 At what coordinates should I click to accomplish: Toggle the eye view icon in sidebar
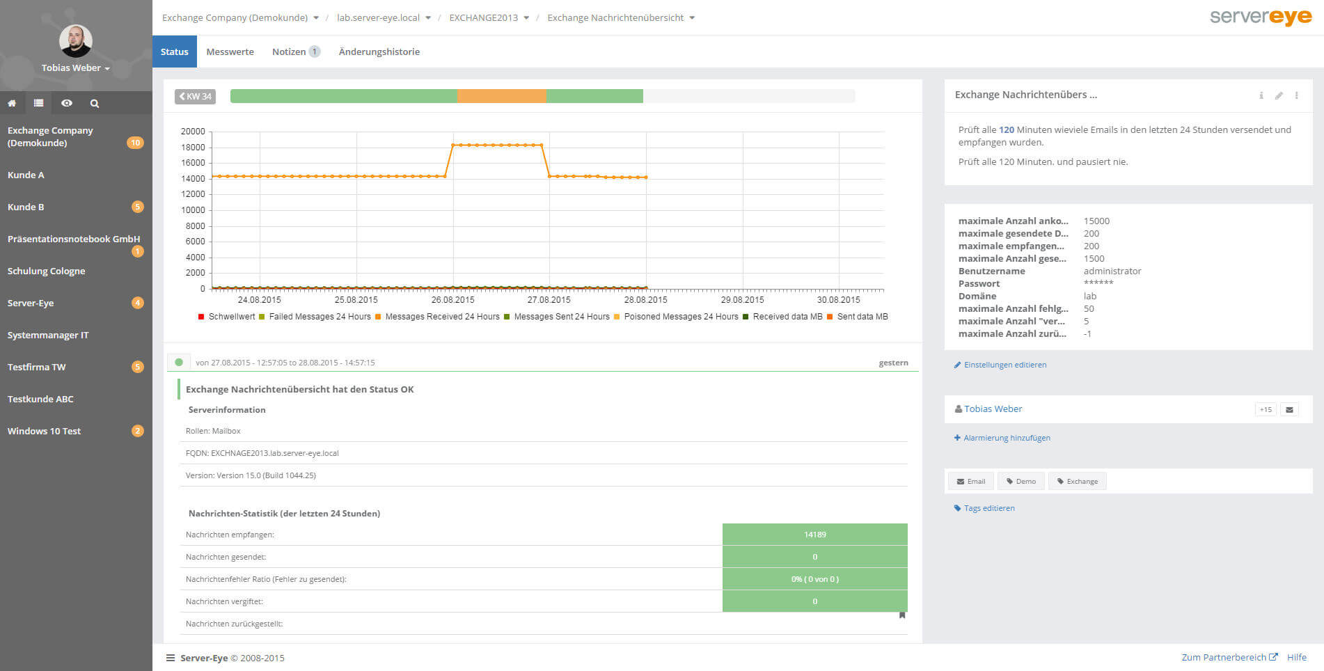click(x=67, y=103)
